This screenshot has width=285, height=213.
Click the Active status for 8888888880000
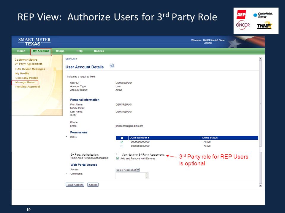[x=207, y=146]
